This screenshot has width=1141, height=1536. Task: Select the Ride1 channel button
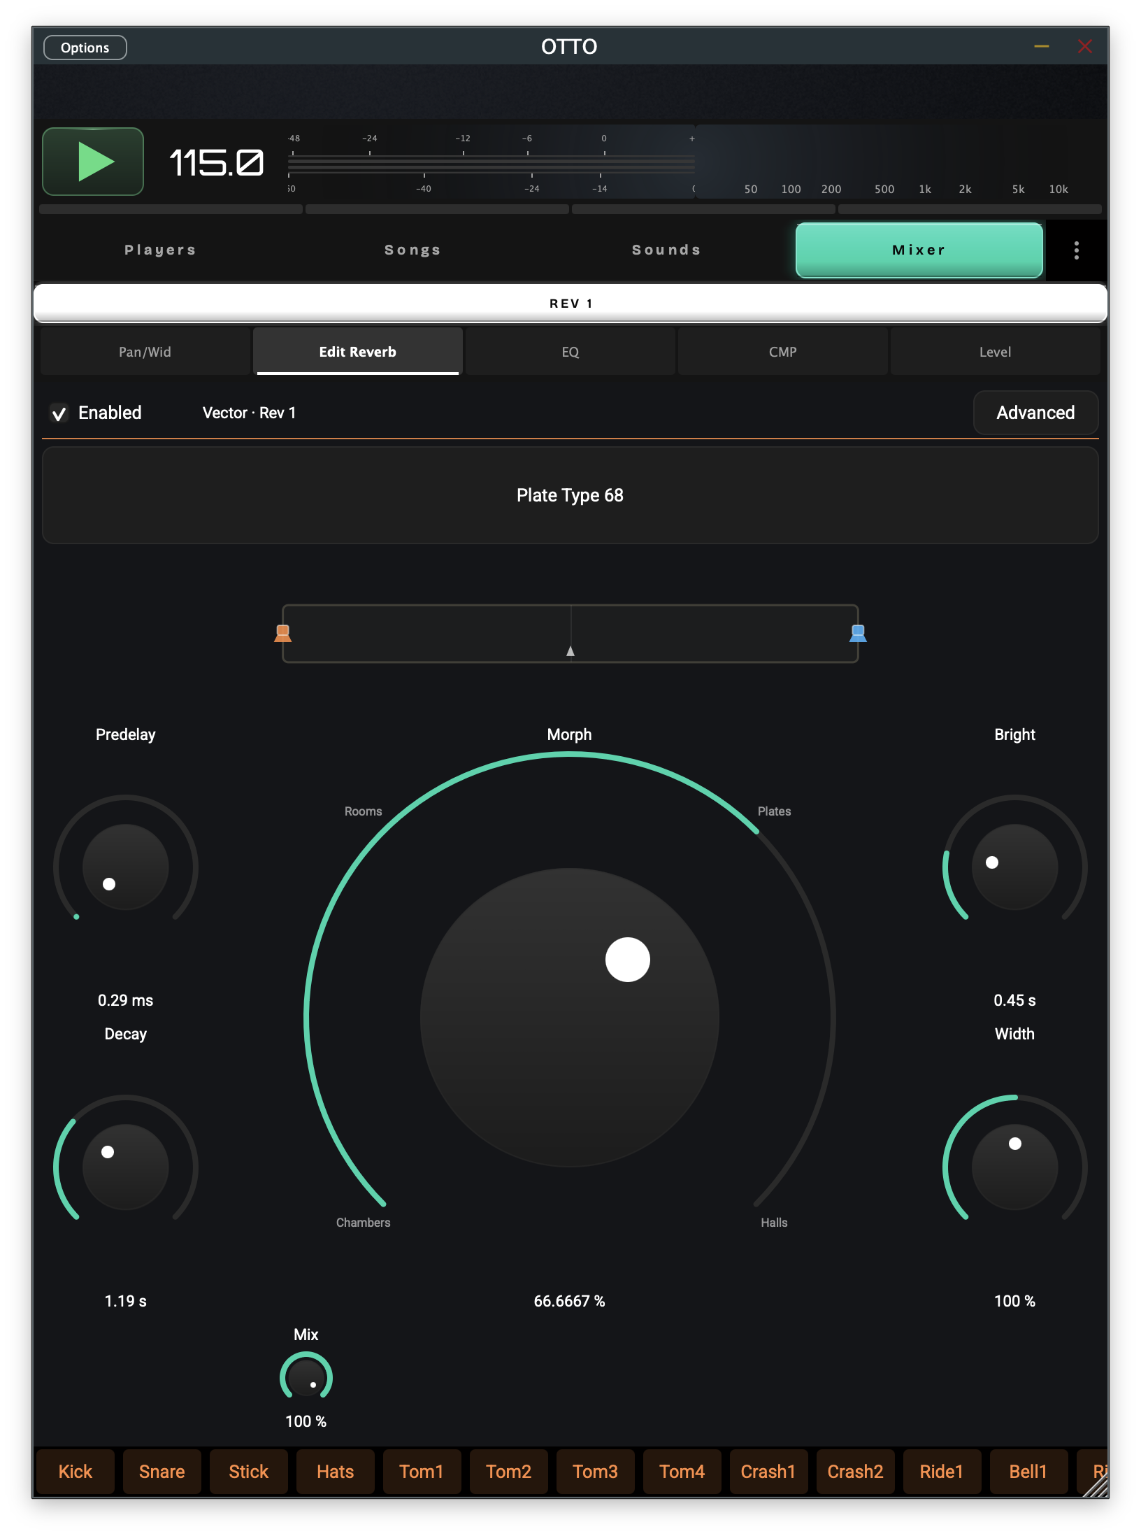(x=942, y=1472)
